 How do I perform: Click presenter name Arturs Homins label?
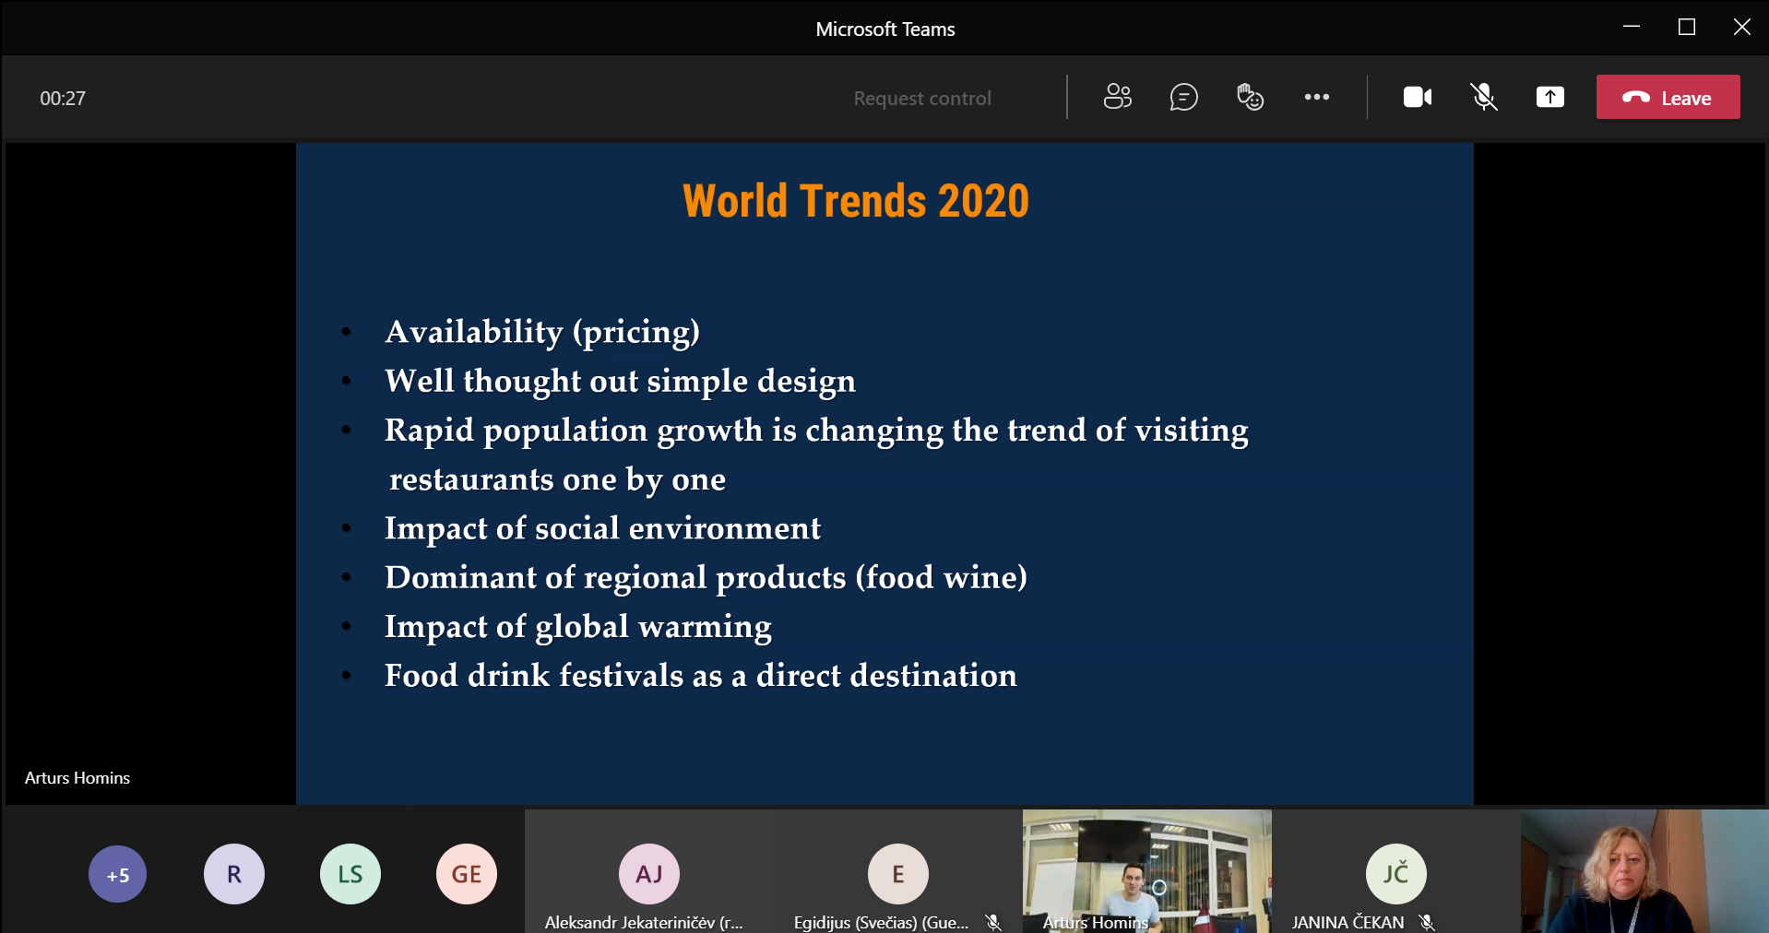[77, 778]
